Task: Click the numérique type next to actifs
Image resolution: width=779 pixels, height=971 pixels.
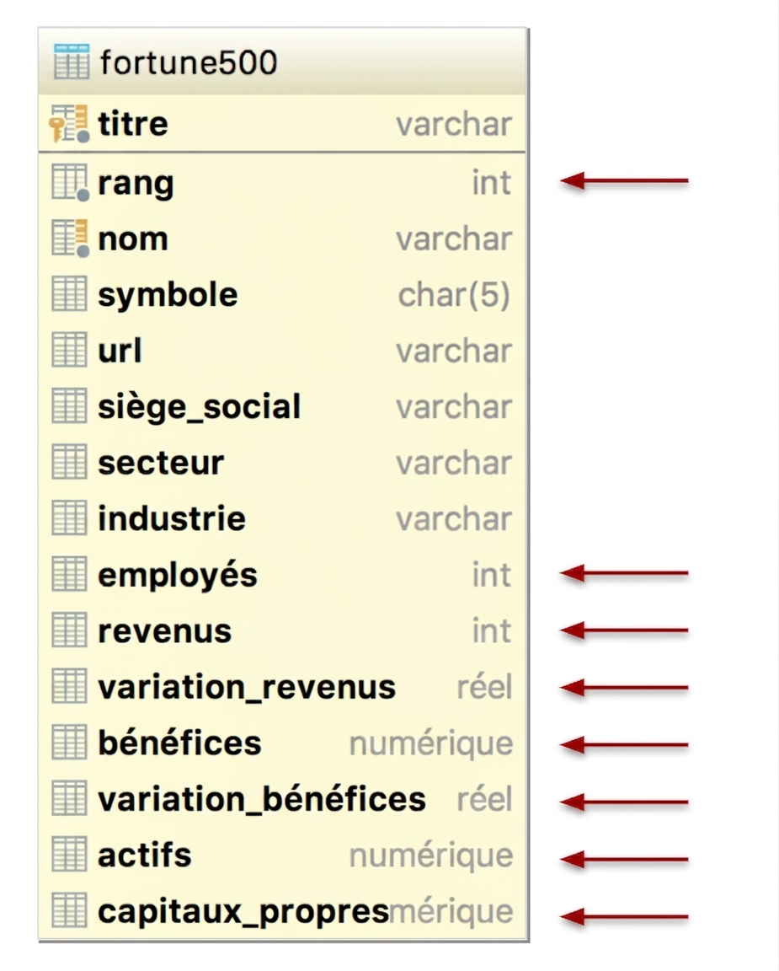Action: (x=431, y=856)
